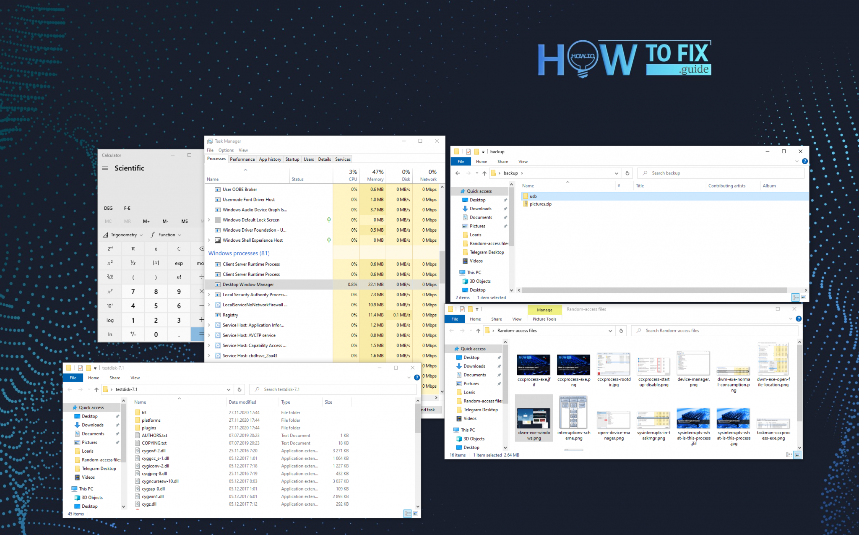The image size is (859, 535).
Task: Switch to details view icon in testdisk-7.1 status bar
Action: tap(407, 513)
